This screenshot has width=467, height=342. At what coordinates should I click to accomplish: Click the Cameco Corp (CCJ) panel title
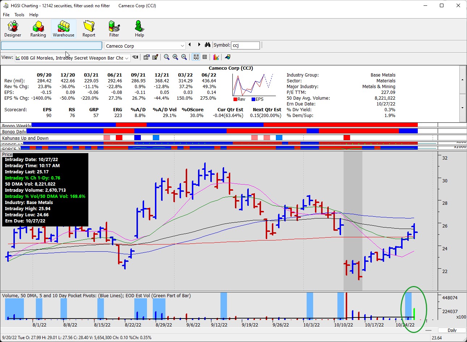(x=231, y=68)
